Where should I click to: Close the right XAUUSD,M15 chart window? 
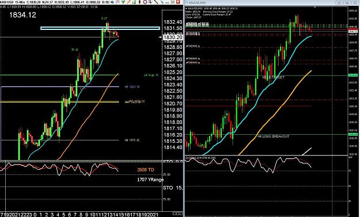(x=355, y=3)
